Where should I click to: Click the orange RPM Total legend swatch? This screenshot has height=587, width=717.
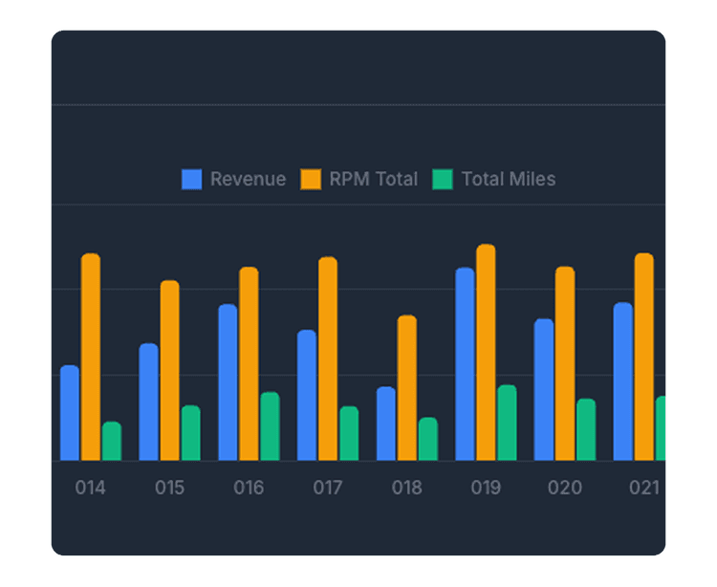pos(311,179)
